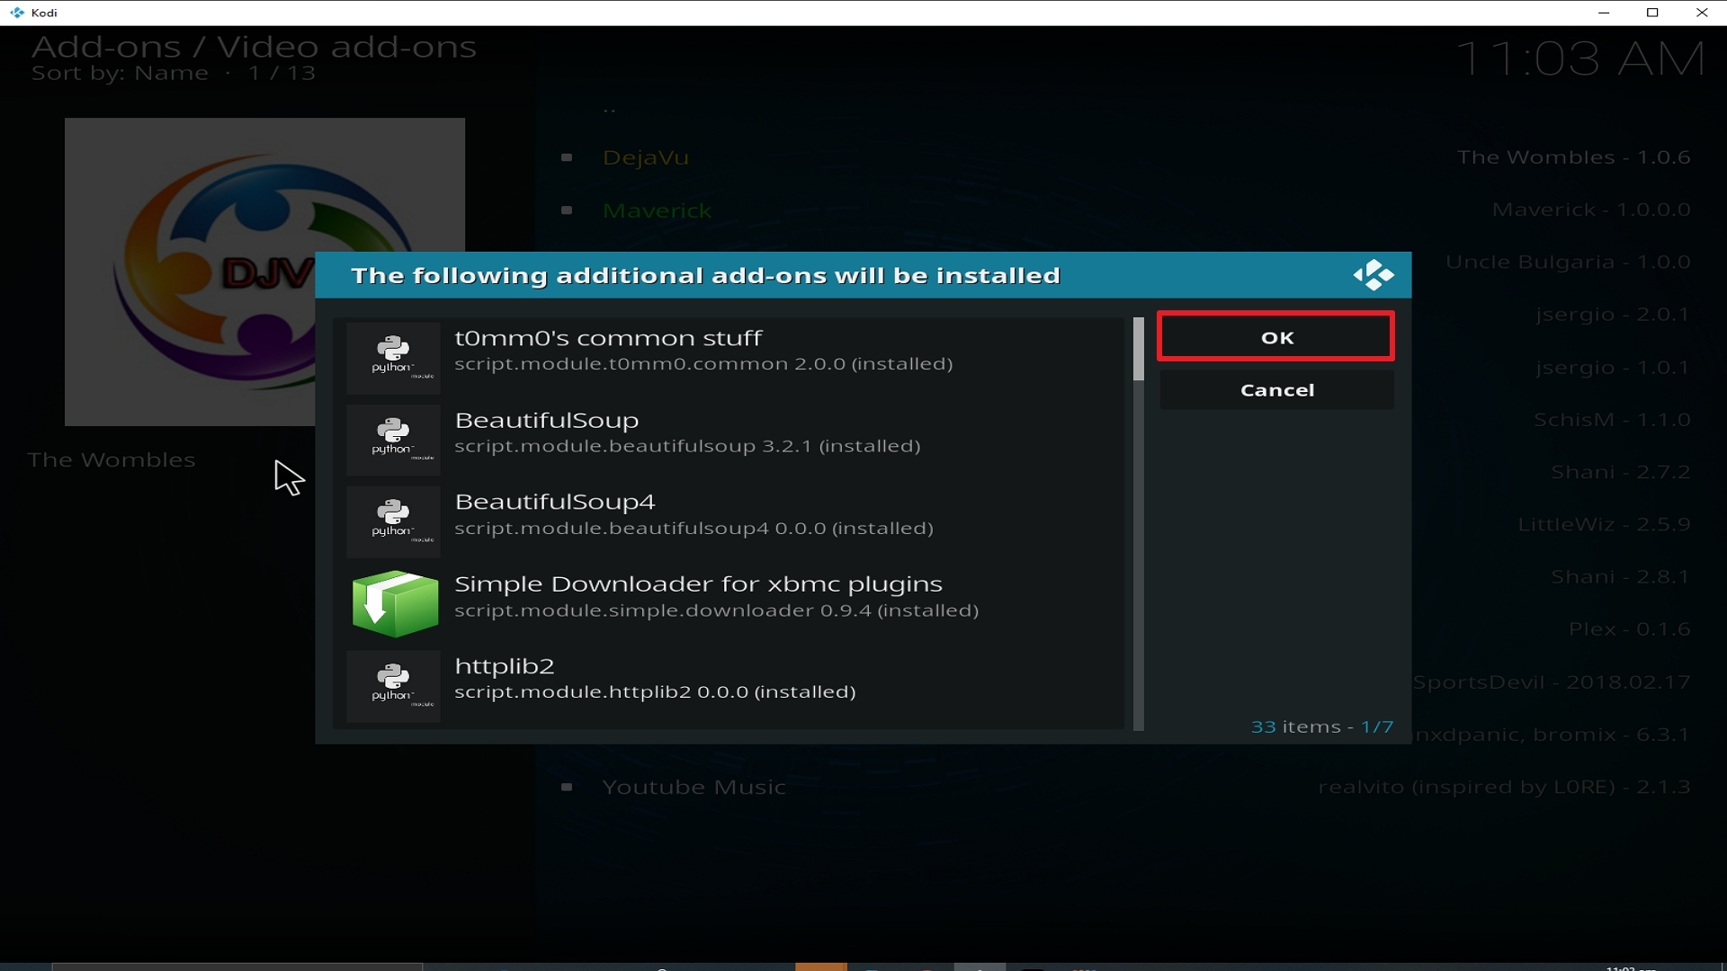Viewport: 1727px width, 971px height.
Task: Click the dialog list scrollbar handle
Action: (x=1138, y=350)
